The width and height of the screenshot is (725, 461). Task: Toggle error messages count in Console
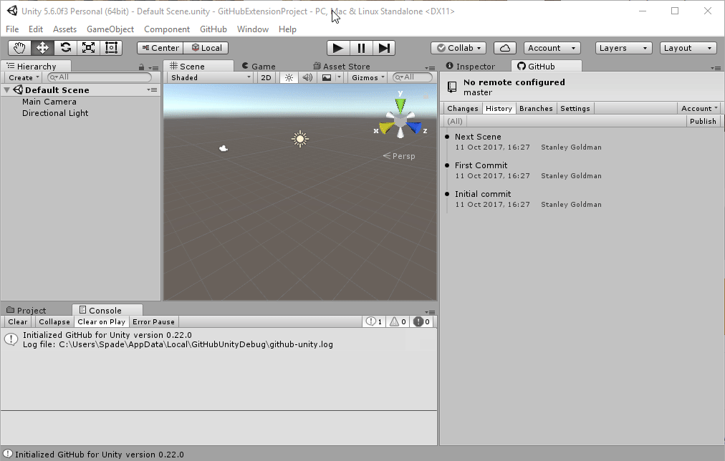click(x=422, y=321)
